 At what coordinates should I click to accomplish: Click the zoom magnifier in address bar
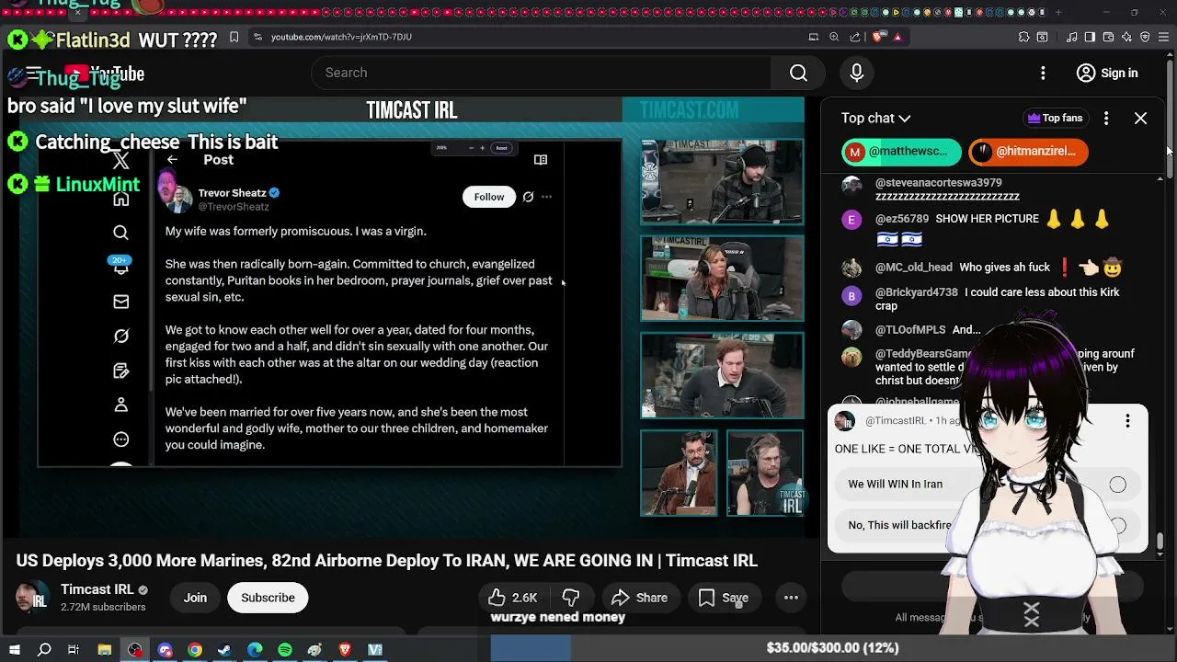[834, 37]
